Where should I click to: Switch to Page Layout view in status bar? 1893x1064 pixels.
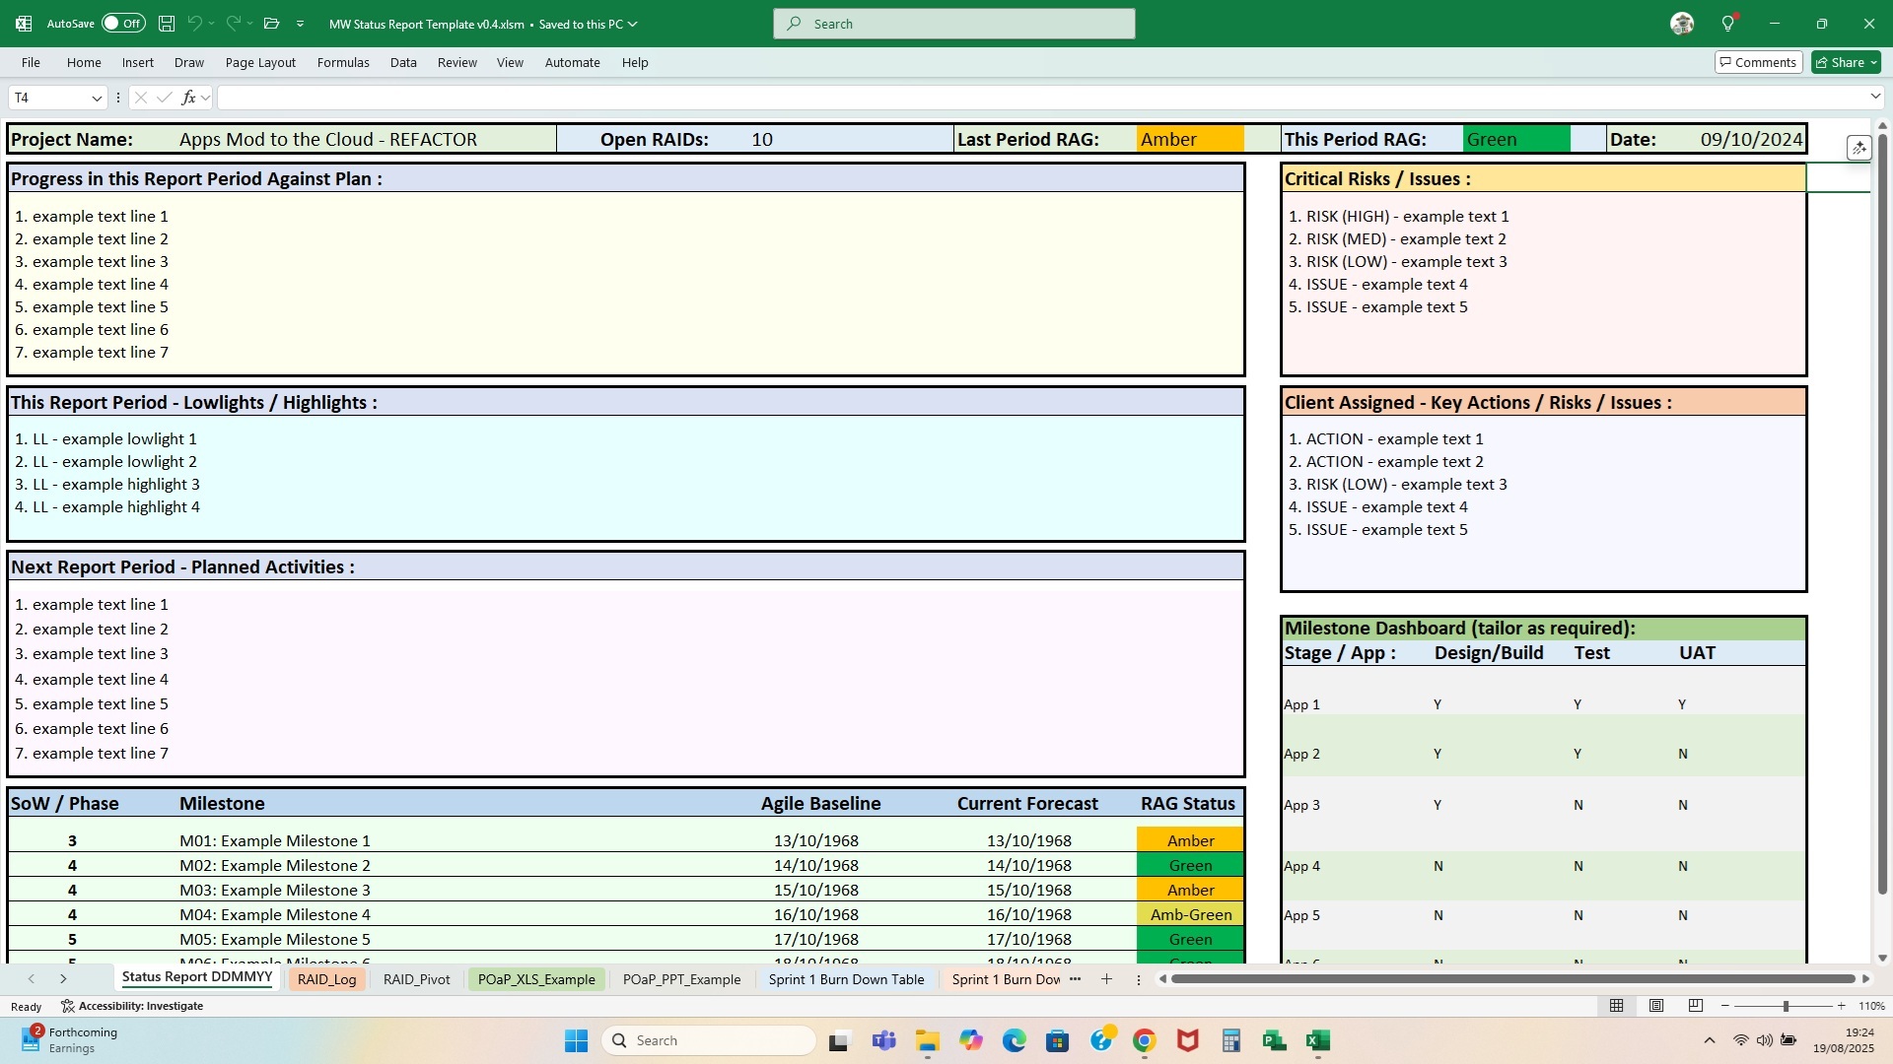[1655, 1005]
